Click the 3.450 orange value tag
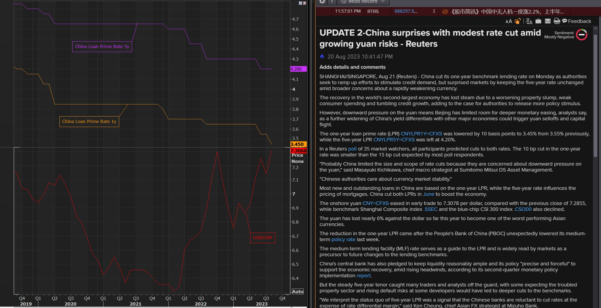601x308 pixels. coord(298,144)
